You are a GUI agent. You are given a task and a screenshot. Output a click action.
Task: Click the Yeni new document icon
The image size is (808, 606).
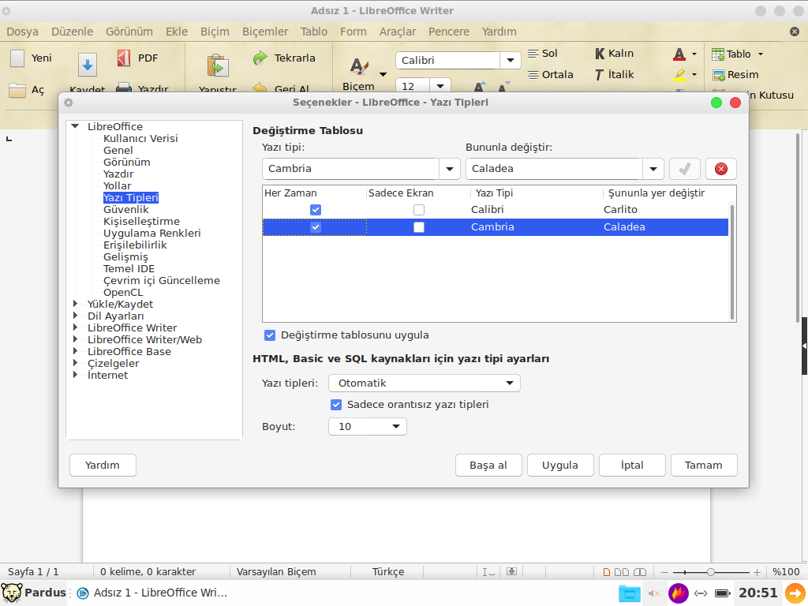pyautogui.click(x=17, y=58)
